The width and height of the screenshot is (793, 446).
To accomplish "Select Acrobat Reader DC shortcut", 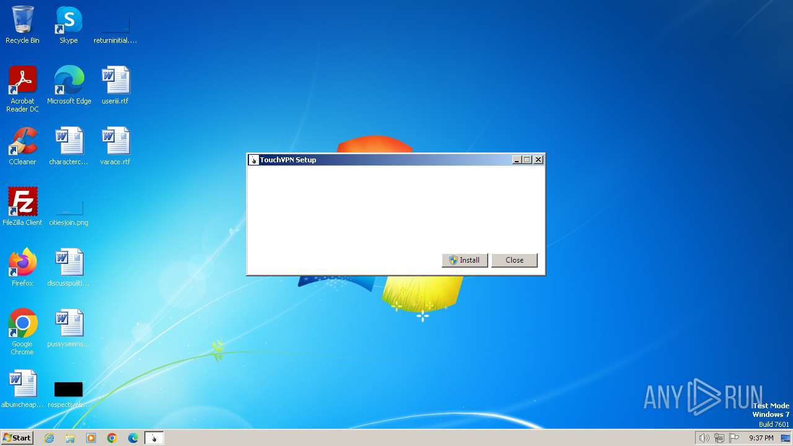I will (22, 89).
